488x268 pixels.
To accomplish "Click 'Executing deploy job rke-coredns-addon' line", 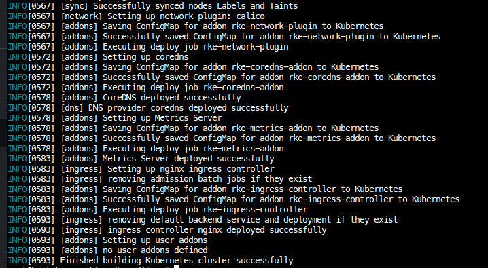I will 193,88.
